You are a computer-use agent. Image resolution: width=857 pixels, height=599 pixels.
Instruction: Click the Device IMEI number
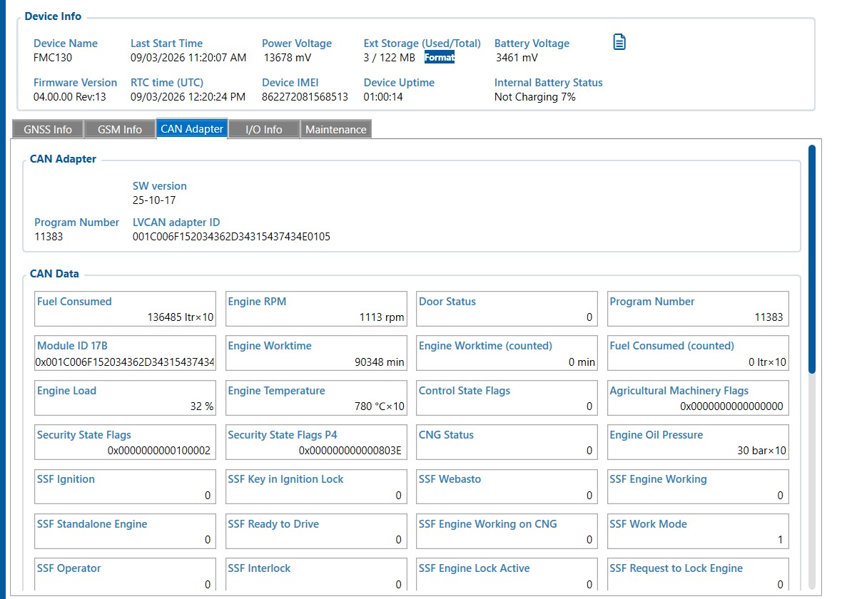tap(305, 97)
